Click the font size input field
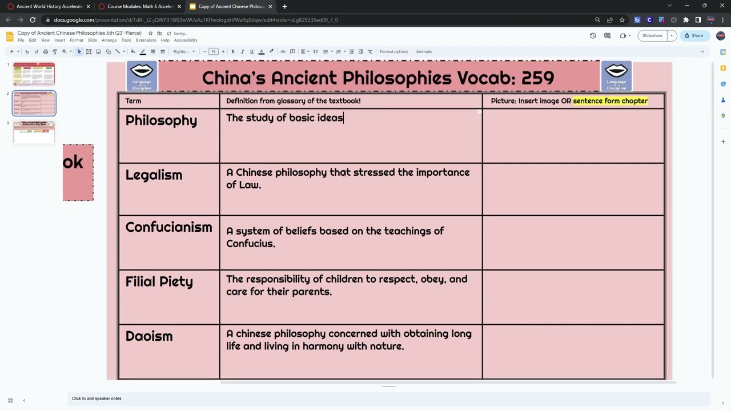 point(214,51)
